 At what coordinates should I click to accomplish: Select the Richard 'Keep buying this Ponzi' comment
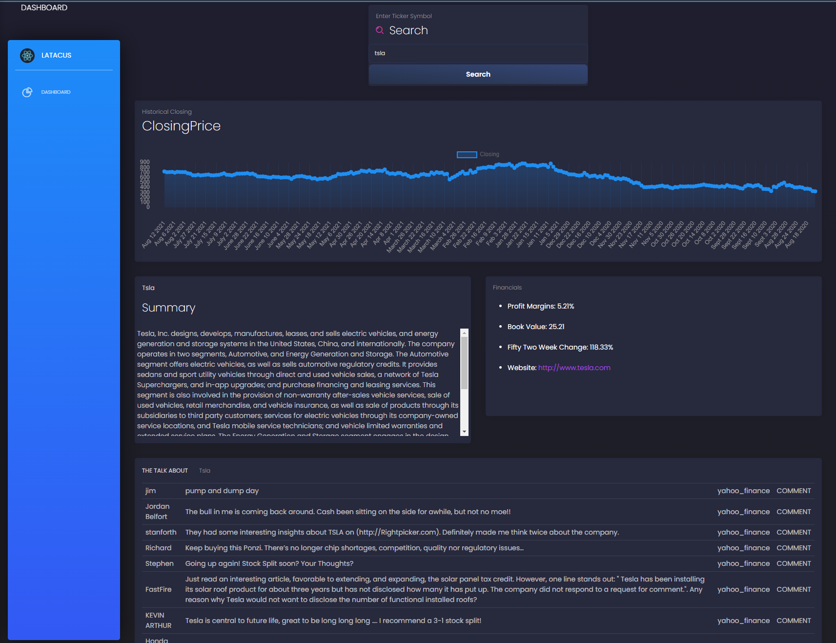point(354,548)
